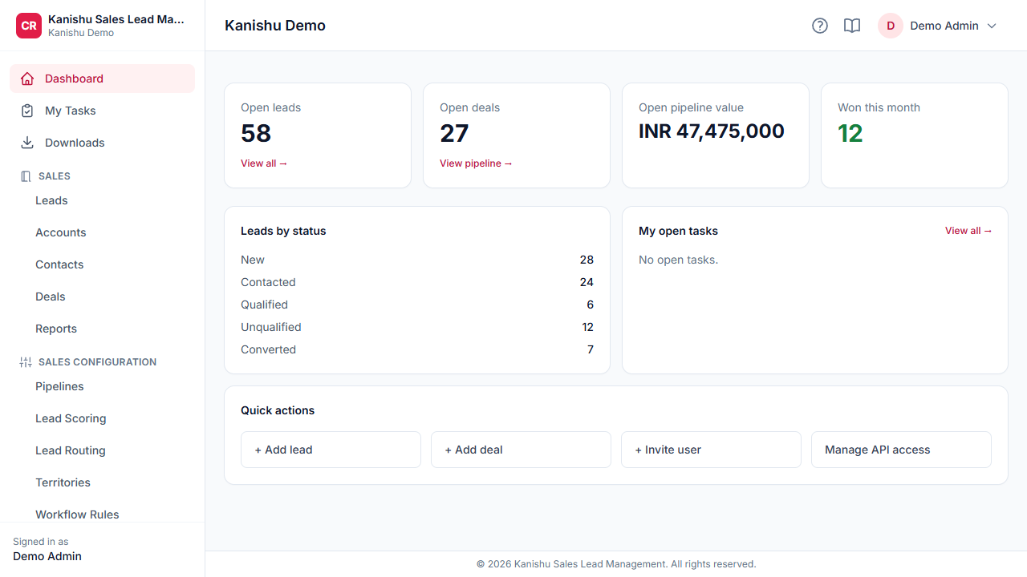Click the INR 47,475,000 pipeline value
The width and height of the screenshot is (1027, 577).
pyautogui.click(x=712, y=131)
